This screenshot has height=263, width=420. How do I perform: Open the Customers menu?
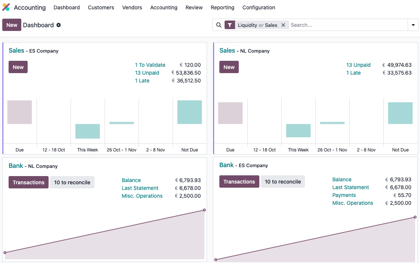click(x=101, y=7)
